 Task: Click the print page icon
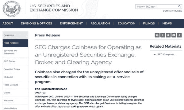[x=157, y=35]
